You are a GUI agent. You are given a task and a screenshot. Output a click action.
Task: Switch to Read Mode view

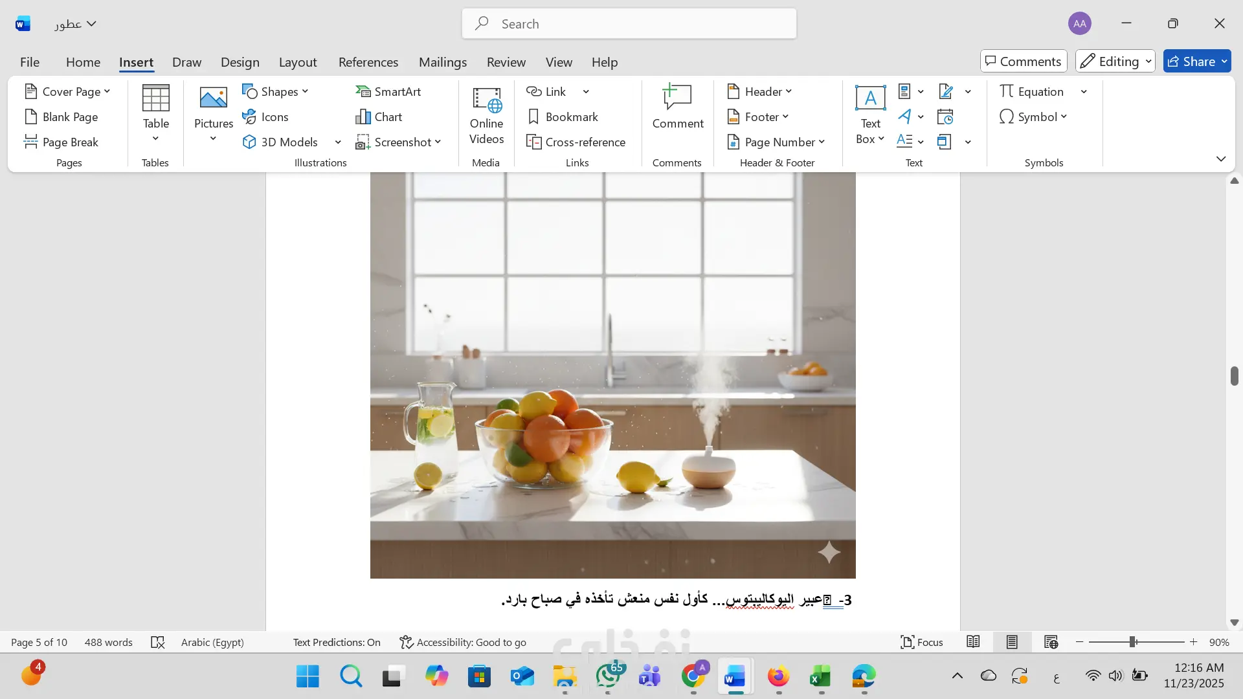click(973, 642)
